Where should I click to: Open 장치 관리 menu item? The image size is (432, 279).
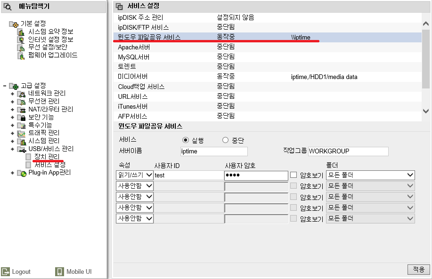[x=47, y=157]
